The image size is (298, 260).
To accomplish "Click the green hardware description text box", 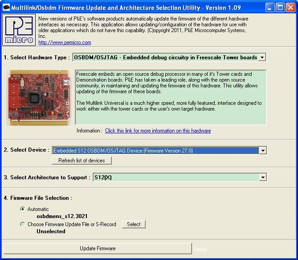I will tap(171, 97).
